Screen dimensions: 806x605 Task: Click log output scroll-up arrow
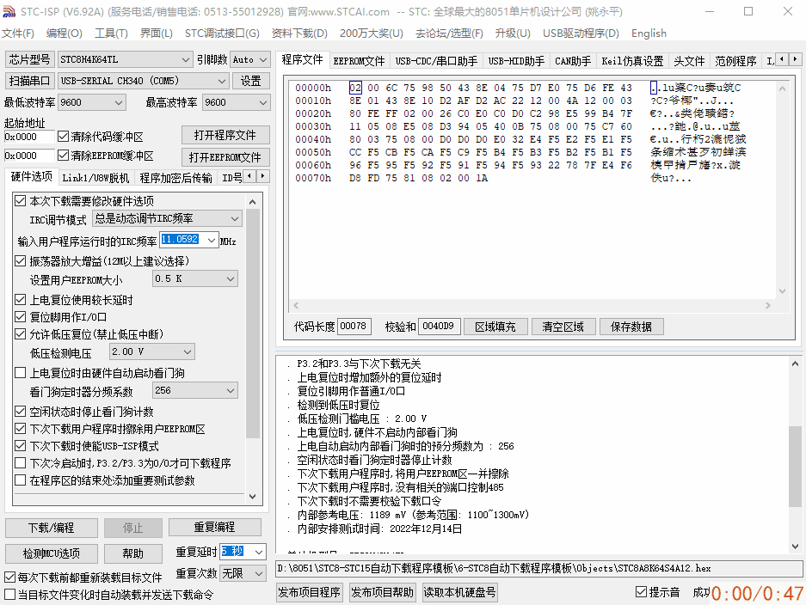pos(795,364)
